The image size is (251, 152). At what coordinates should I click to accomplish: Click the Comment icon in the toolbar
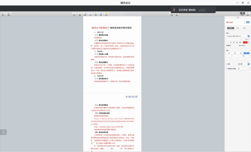click(106, 13)
